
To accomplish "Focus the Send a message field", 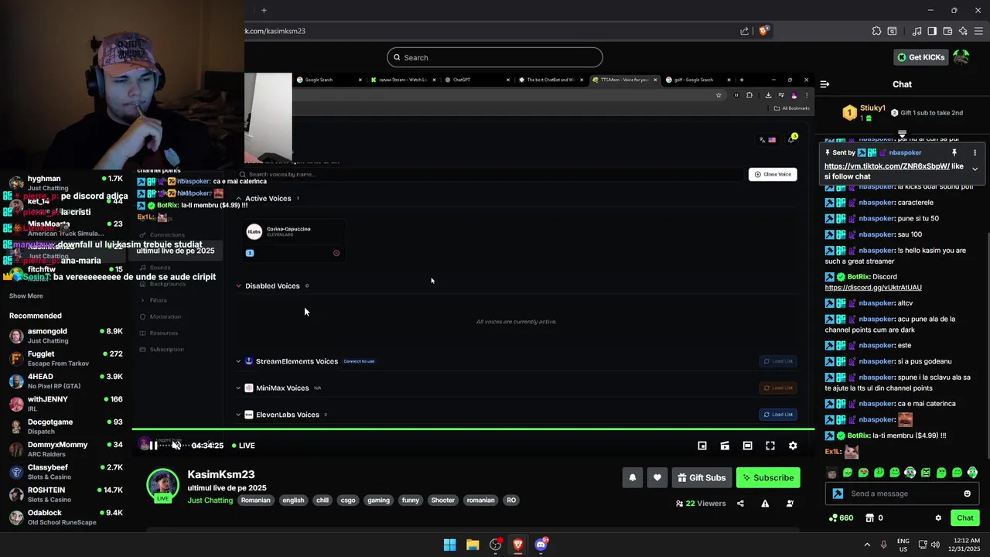I will click(903, 494).
